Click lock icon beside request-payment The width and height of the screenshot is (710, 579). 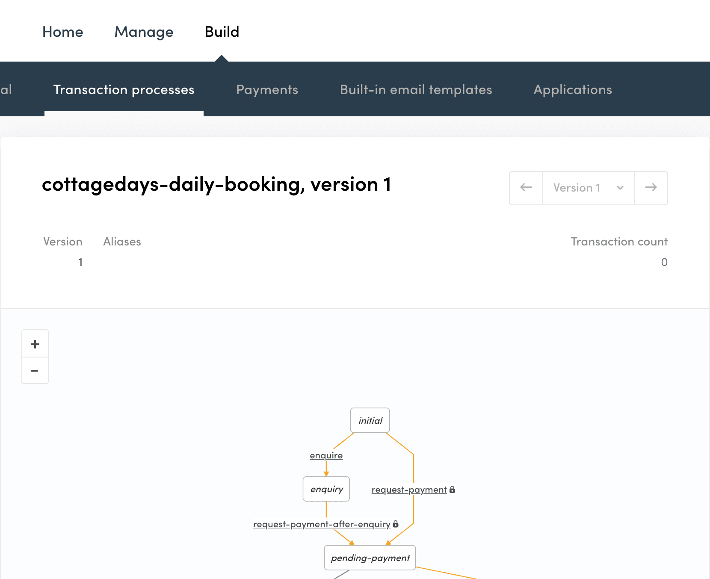coord(452,490)
